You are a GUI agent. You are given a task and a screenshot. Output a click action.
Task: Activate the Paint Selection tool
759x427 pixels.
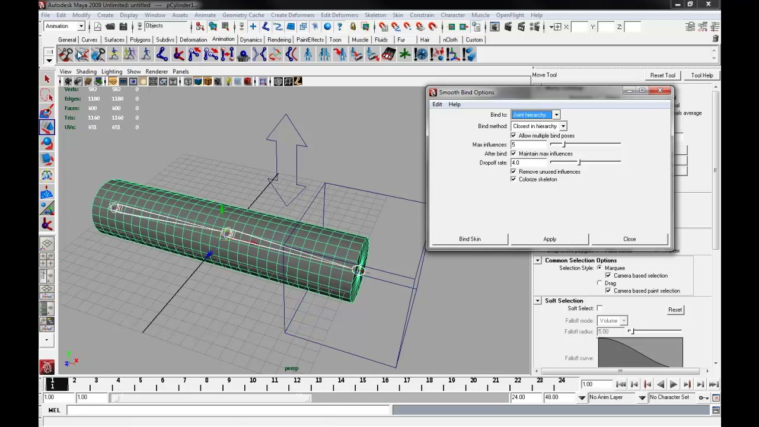coord(47,111)
